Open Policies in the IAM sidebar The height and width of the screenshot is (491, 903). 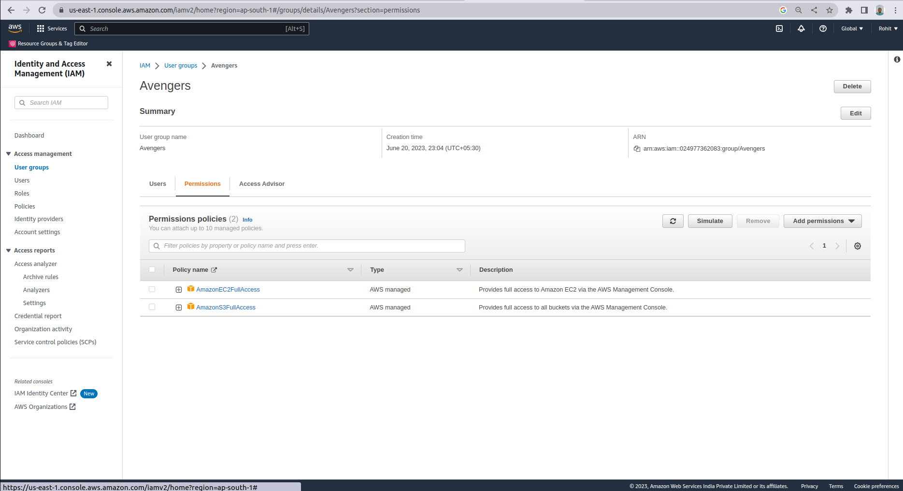[25, 207]
